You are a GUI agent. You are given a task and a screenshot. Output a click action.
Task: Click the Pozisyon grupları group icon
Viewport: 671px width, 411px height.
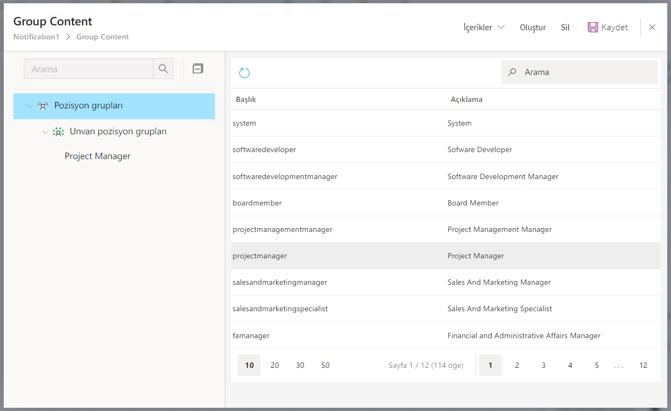[x=43, y=106]
